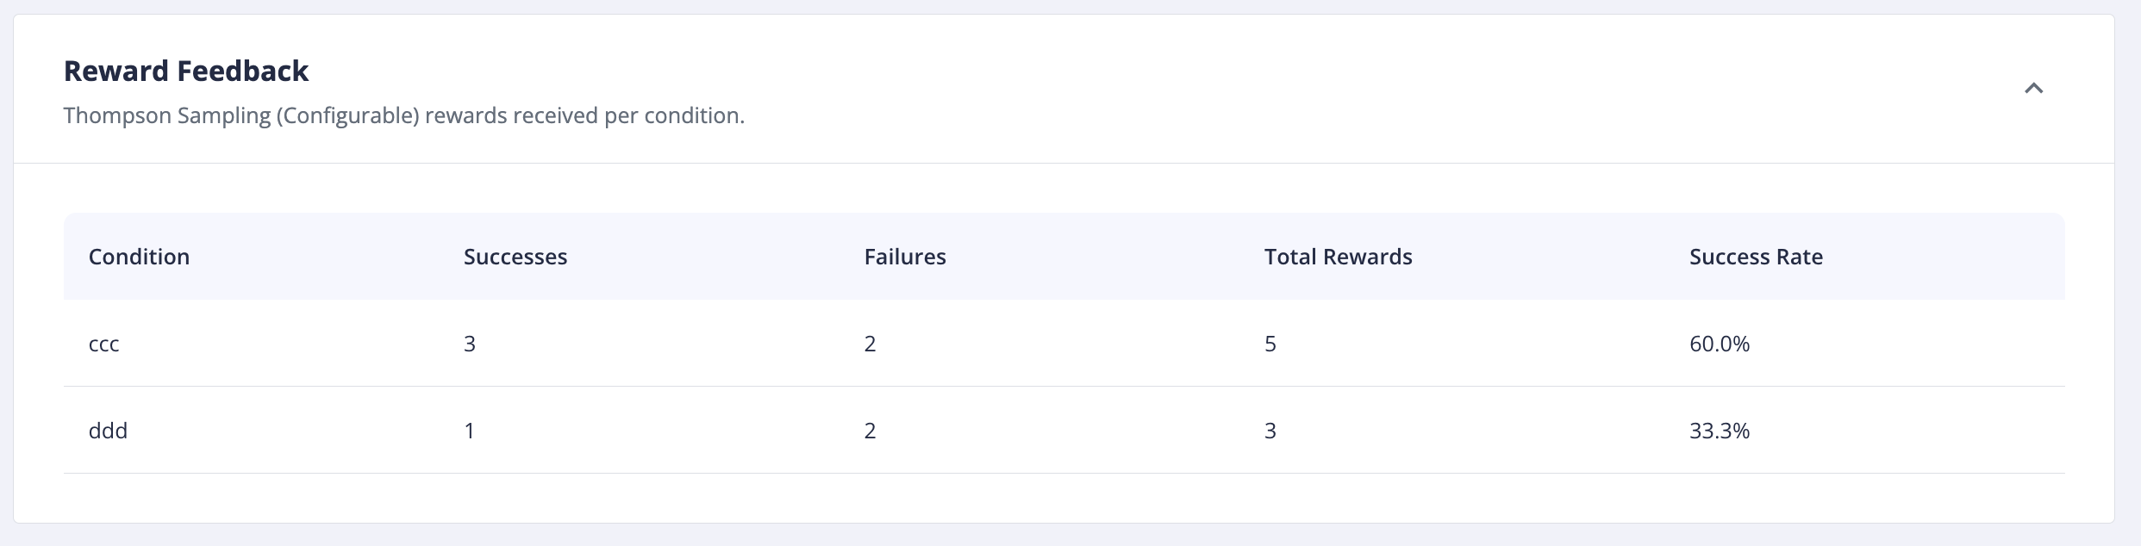This screenshot has height=546, width=2141.
Task: Click the 'Thompson Sampling' text in subtitle
Action: [x=167, y=115]
